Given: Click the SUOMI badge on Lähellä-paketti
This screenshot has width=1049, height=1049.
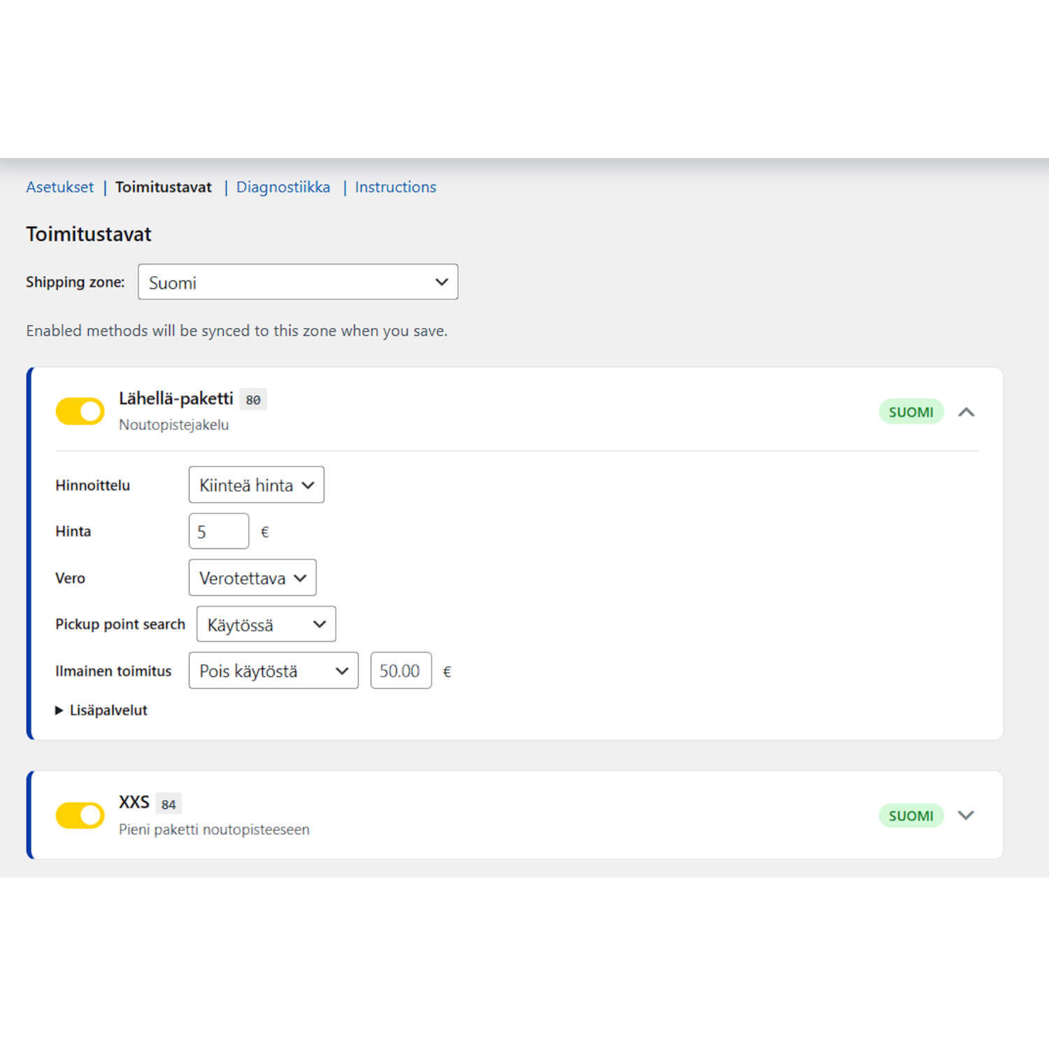Looking at the screenshot, I should pyautogui.click(x=911, y=412).
